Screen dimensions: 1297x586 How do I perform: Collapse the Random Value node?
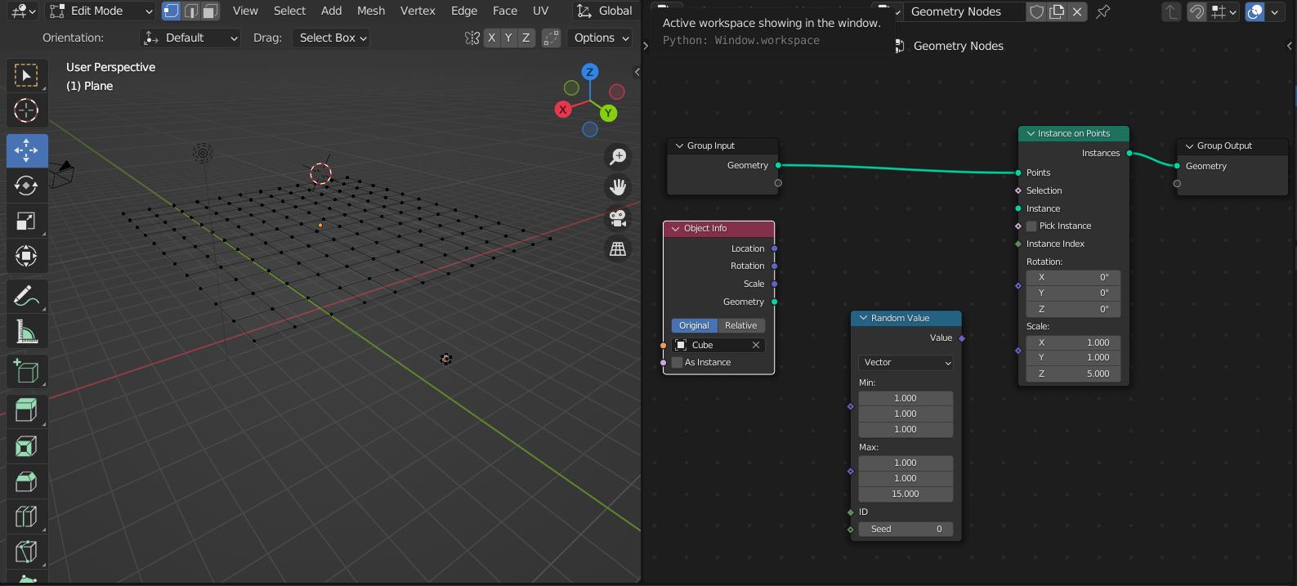[x=863, y=318]
